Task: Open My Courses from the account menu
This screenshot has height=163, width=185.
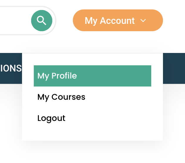Action: tap(61, 97)
